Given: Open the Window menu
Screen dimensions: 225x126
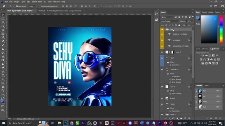Looking at the screenshot, I should point(56,2).
